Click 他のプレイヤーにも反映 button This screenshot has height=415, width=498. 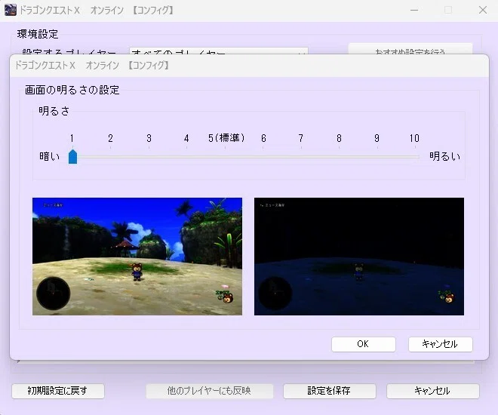pos(209,391)
